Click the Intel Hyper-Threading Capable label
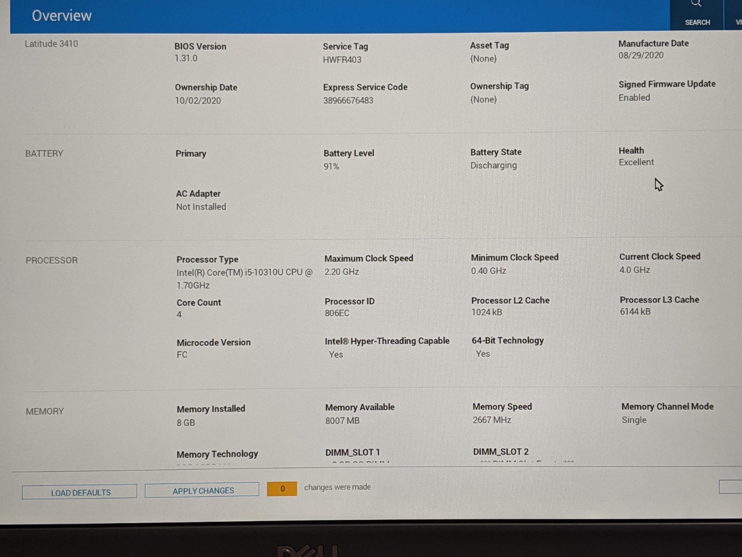Image resolution: width=742 pixels, height=557 pixels. coord(387,341)
